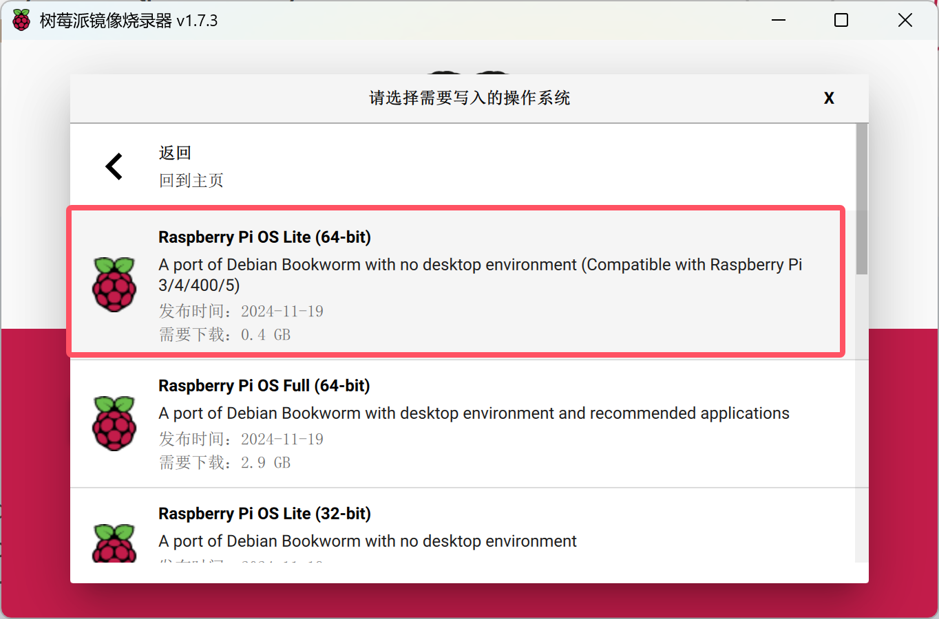Click the raspberry icon for OS Full (64-bit)
The width and height of the screenshot is (939, 619).
click(114, 424)
